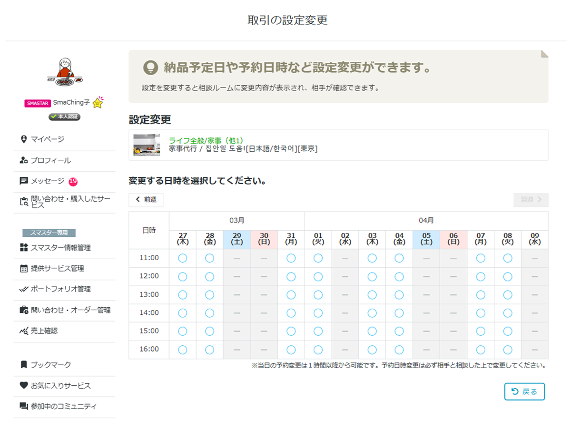Click the お気に入りサービス heart icon

24,386
